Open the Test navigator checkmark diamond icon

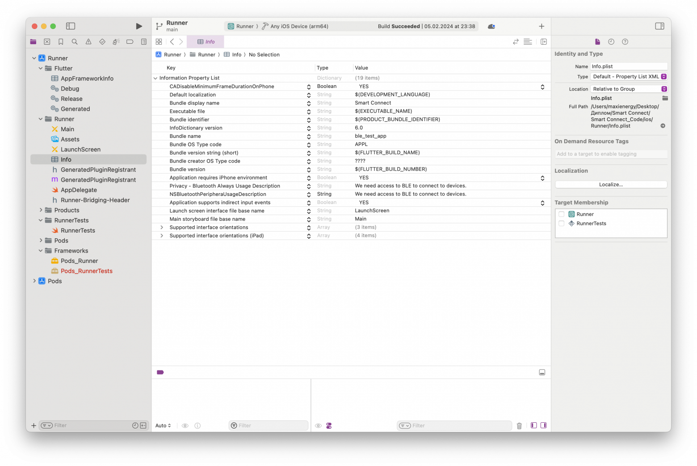click(x=102, y=42)
